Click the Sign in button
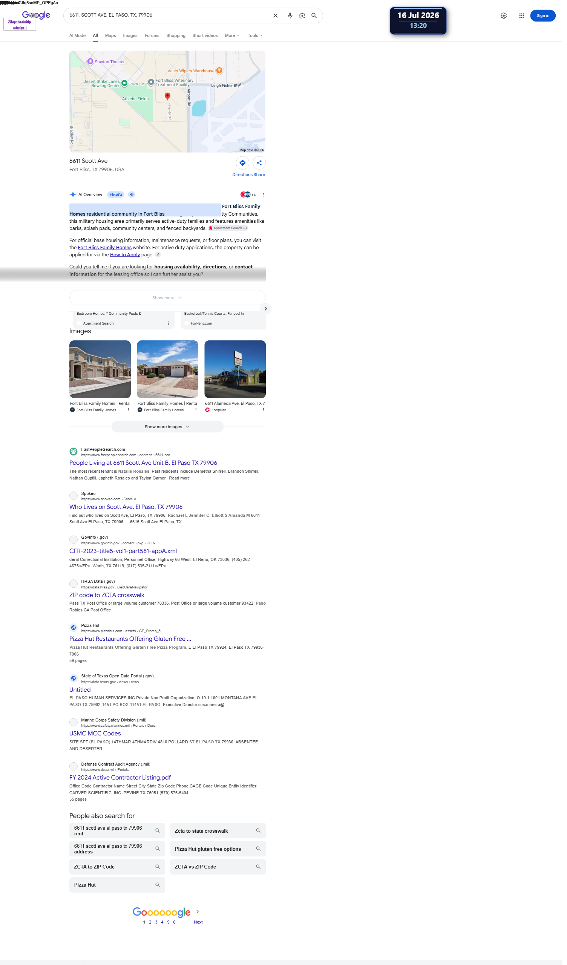Image resolution: width=567 pixels, height=965 pixels. tap(547, 16)
